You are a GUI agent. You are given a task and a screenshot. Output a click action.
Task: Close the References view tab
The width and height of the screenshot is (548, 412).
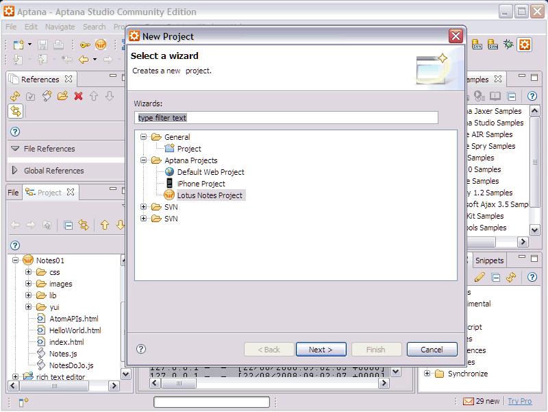pyautogui.click(x=68, y=79)
